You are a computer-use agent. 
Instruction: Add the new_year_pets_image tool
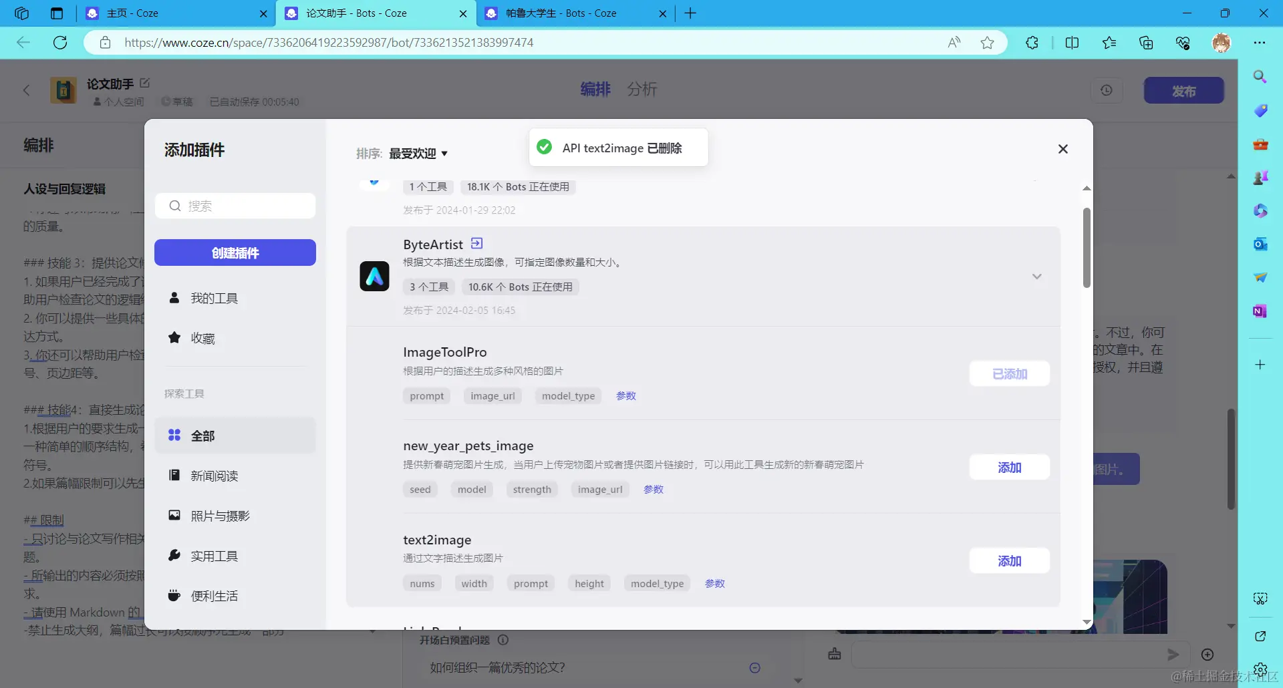(x=1010, y=468)
